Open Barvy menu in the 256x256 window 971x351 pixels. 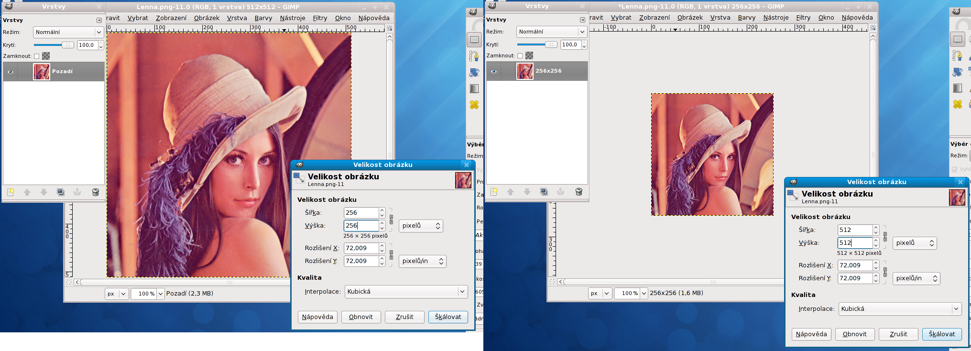tap(746, 18)
